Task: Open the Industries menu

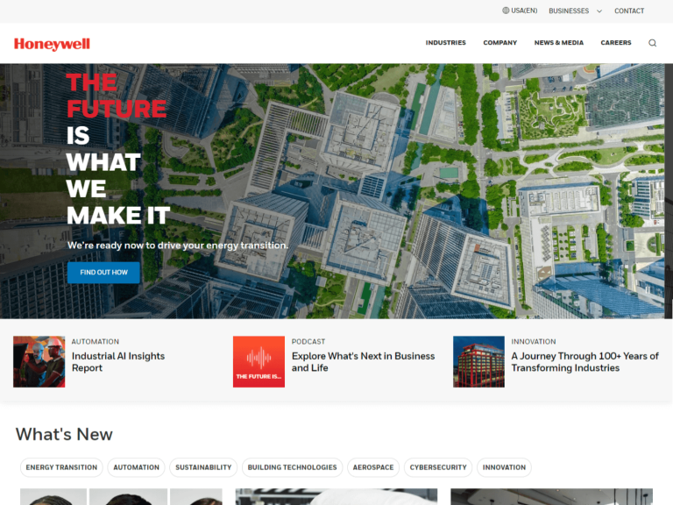Action: click(x=445, y=42)
